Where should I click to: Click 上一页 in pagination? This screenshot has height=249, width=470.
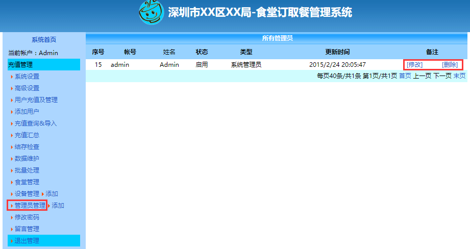[x=422, y=76]
